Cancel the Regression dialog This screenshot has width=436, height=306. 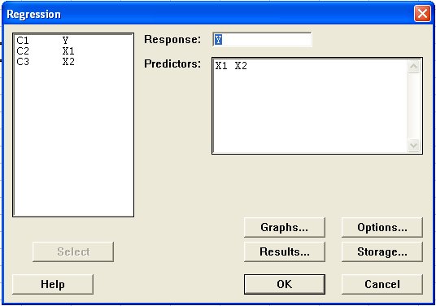pos(382,284)
